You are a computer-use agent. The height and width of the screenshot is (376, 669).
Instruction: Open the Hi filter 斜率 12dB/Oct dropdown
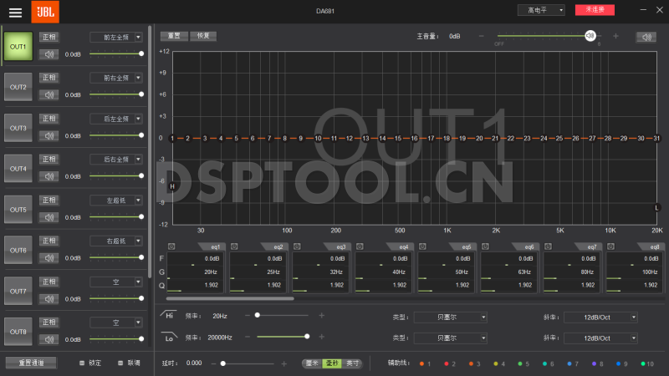tap(600, 318)
